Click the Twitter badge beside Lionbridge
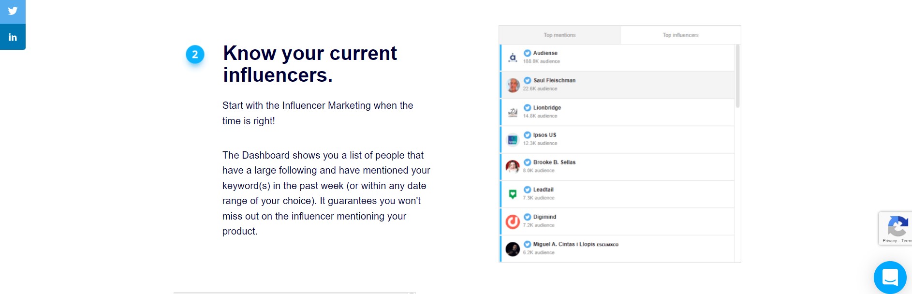The width and height of the screenshot is (912, 294). pyautogui.click(x=527, y=107)
